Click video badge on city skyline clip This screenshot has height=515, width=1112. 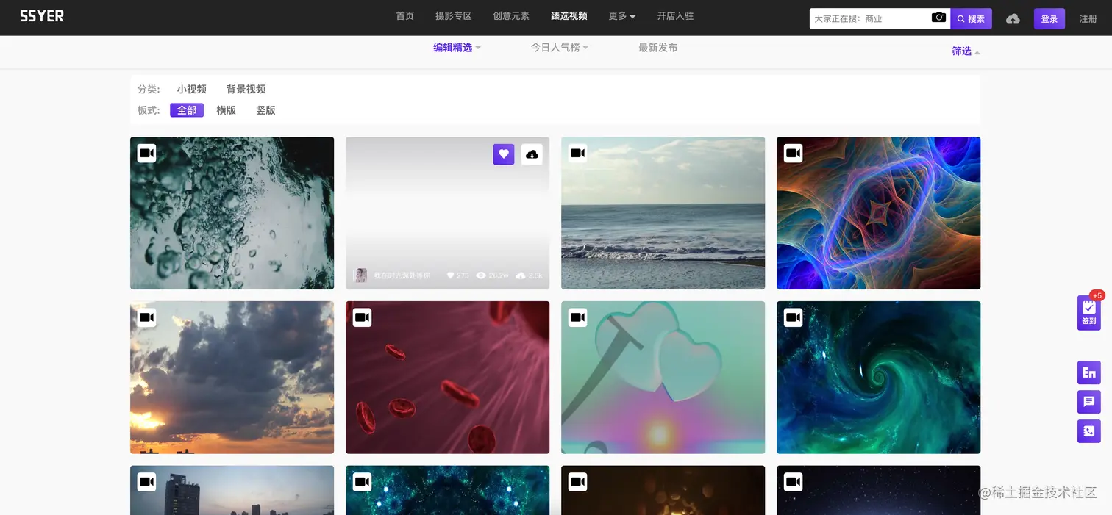[x=147, y=482]
